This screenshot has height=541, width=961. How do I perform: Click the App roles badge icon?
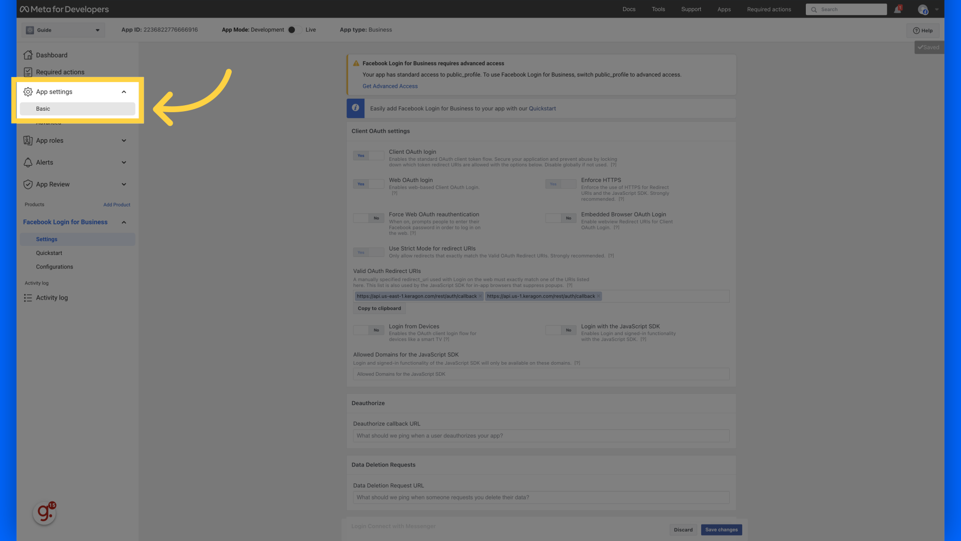click(x=28, y=141)
